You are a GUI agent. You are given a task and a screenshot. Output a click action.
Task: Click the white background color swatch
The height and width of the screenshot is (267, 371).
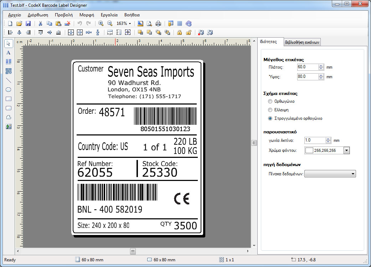309,150
